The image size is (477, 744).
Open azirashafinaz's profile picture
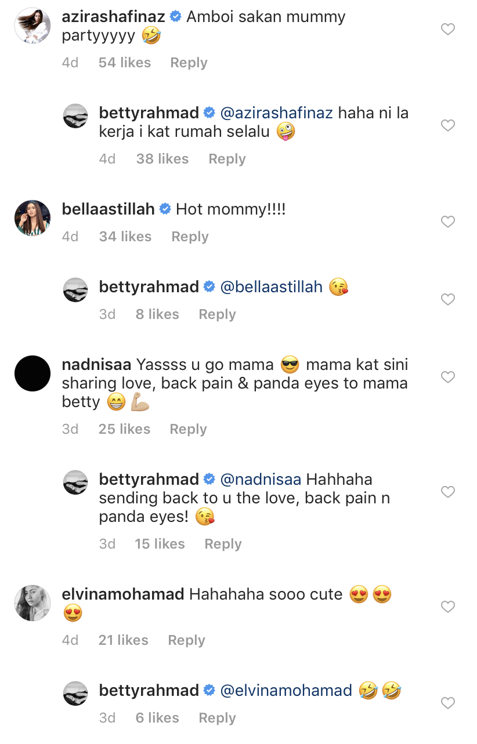[32, 26]
